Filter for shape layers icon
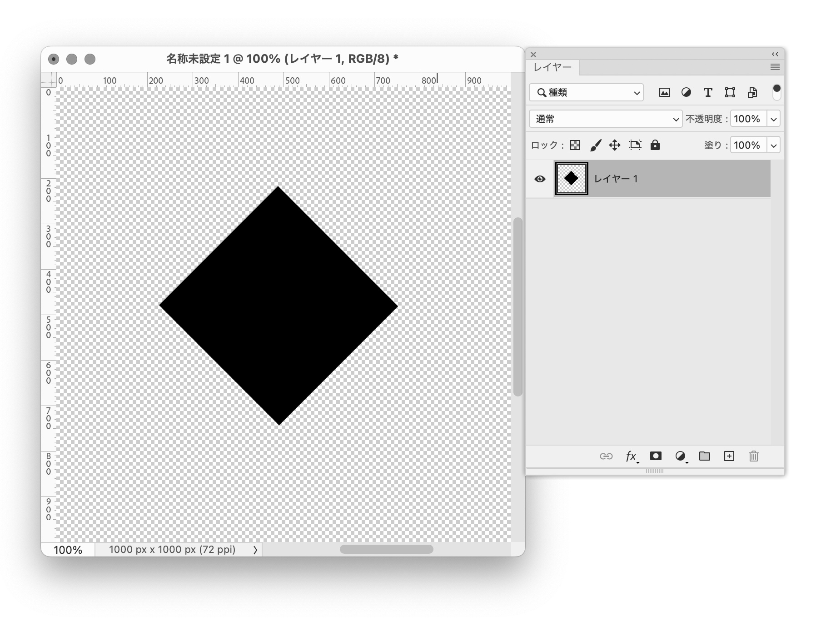The width and height of the screenshot is (816, 642). pos(730,92)
